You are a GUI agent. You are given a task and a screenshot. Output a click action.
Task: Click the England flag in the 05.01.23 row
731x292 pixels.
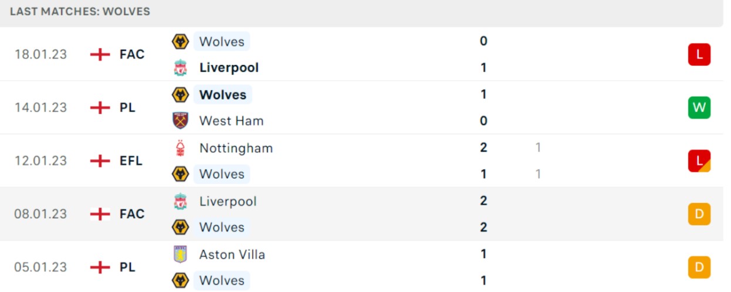100,267
